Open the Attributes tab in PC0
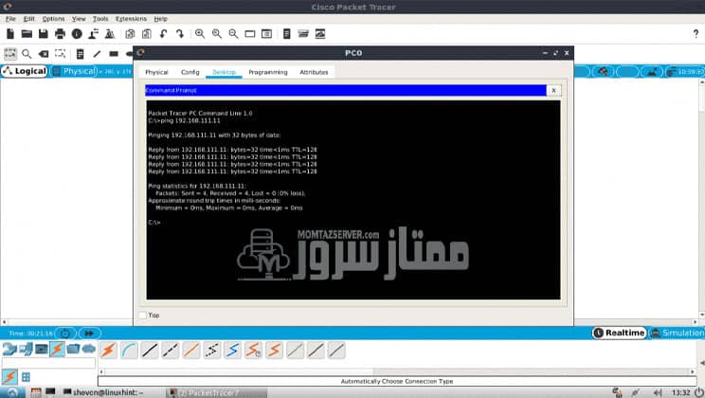 click(314, 72)
